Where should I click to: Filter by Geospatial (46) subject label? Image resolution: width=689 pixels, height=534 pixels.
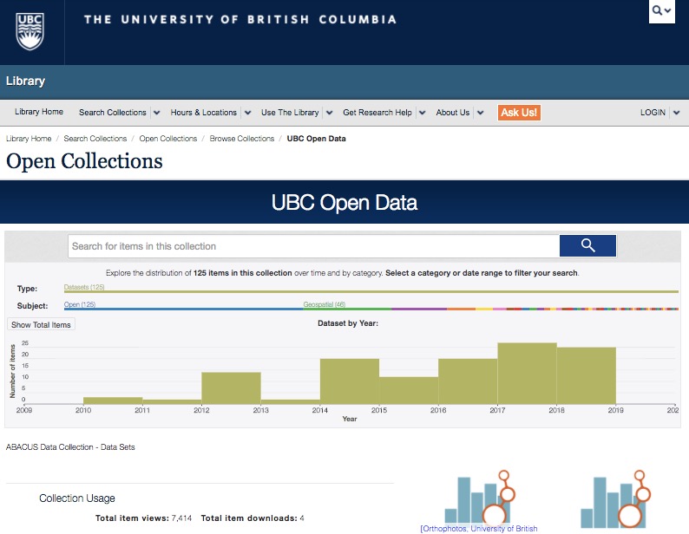pyautogui.click(x=325, y=304)
